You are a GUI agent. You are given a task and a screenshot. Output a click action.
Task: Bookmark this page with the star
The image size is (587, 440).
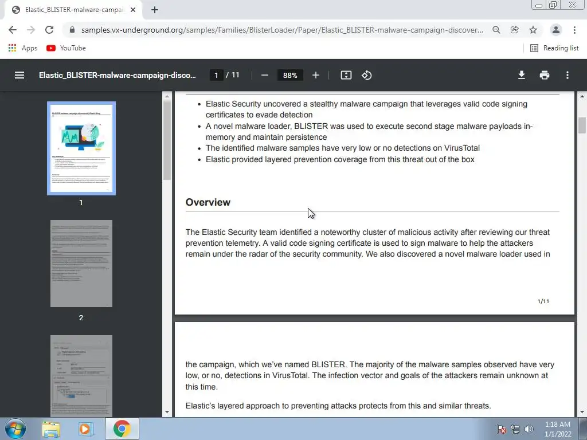pos(533,30)
